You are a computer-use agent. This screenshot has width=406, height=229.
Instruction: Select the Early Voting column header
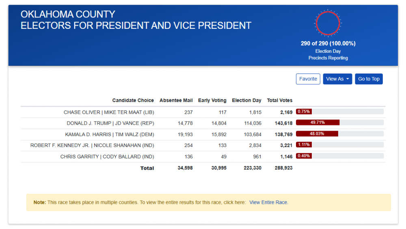(x=212, y=100)
